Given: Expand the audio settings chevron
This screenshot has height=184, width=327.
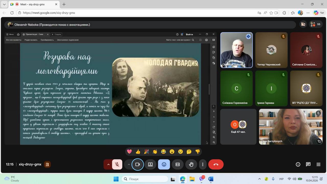Looking at the screenshot, I should [108, 165].
